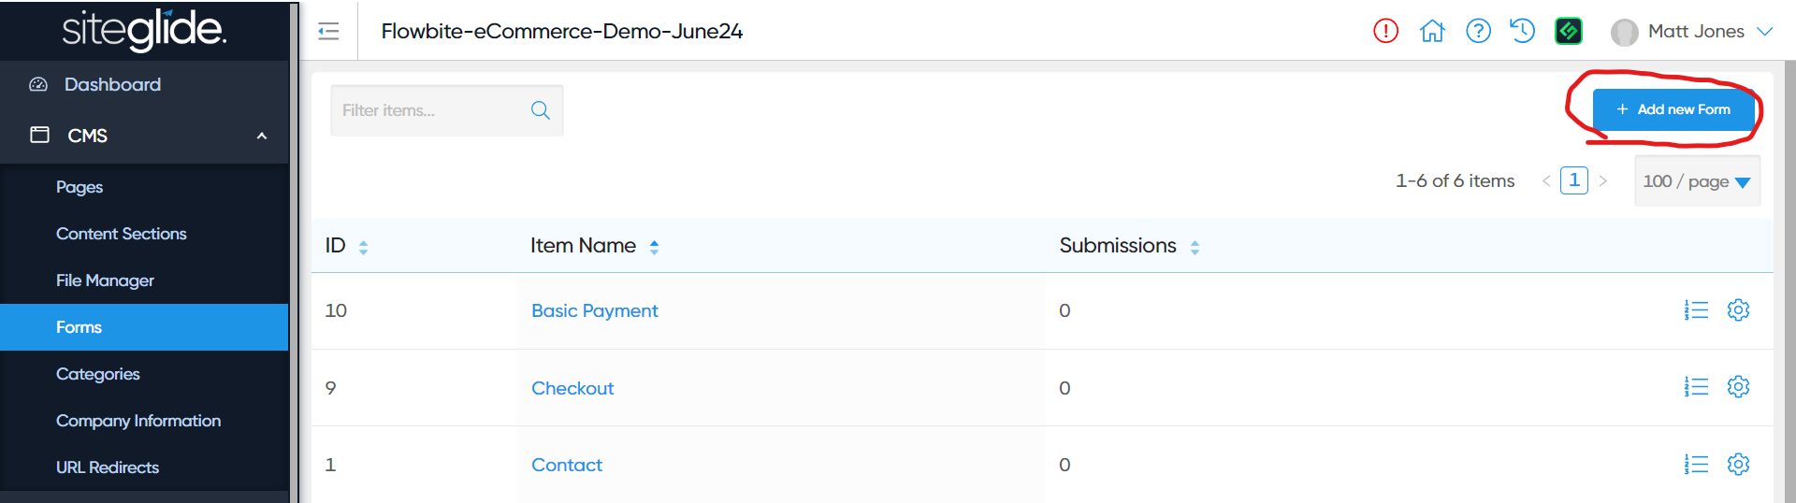Go to File Manager in sidebar
Screen dimensions: 1796x503
[x=105, y=280]
